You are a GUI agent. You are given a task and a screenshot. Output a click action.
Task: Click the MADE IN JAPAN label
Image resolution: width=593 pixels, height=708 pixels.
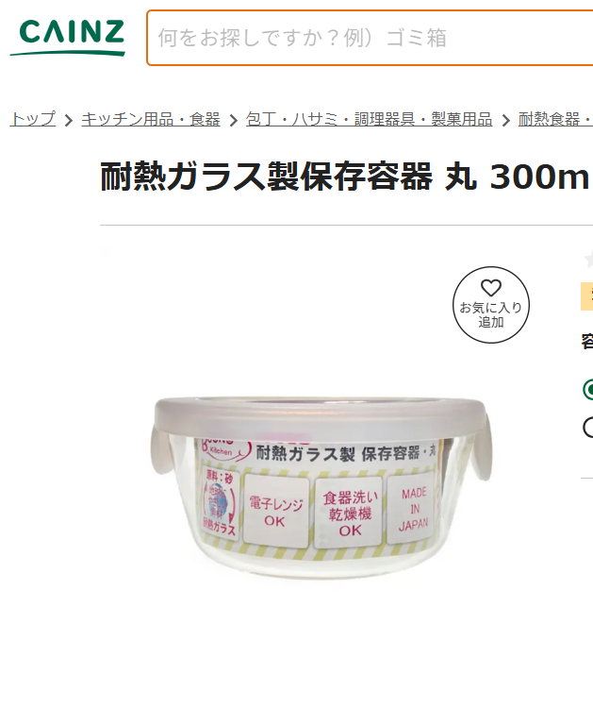tap(413, 509)
